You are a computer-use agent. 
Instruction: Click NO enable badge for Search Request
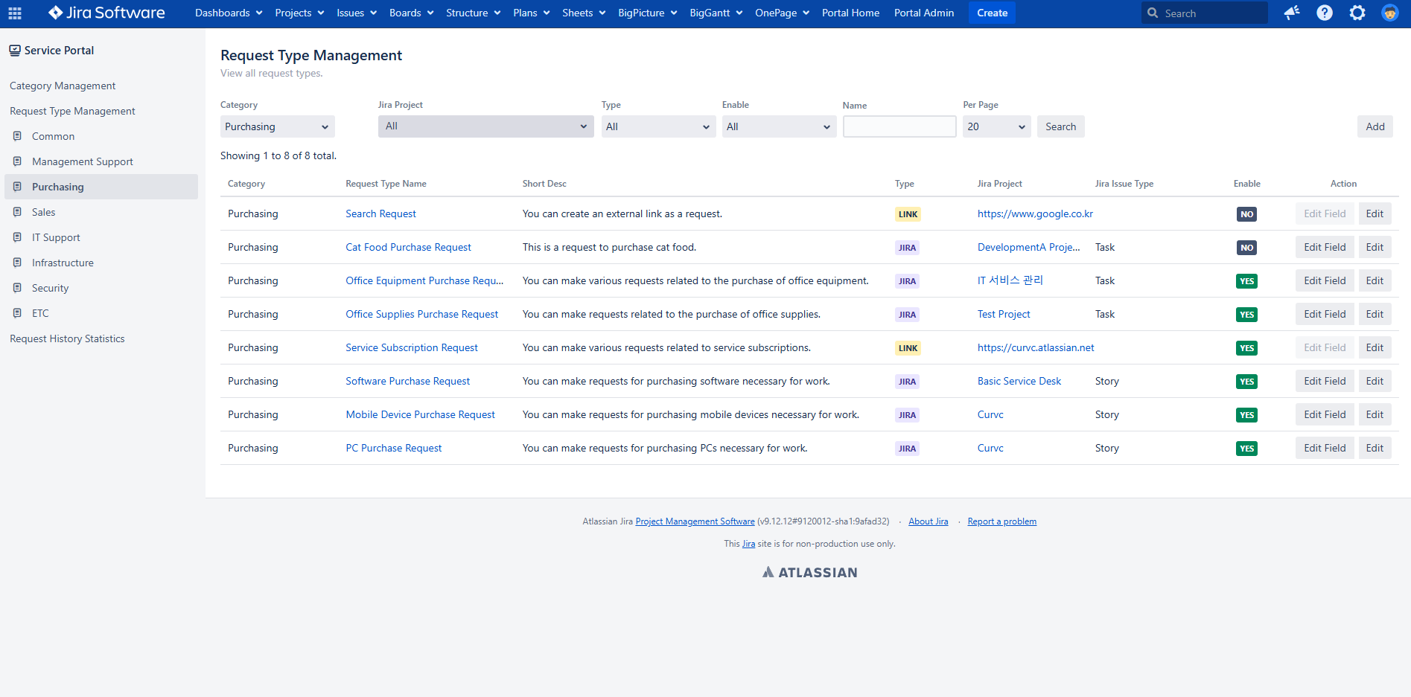(x=1246, y=214)
